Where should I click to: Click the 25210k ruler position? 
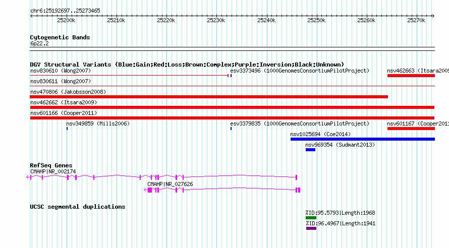pyautogui.click(x=116, y=20)
